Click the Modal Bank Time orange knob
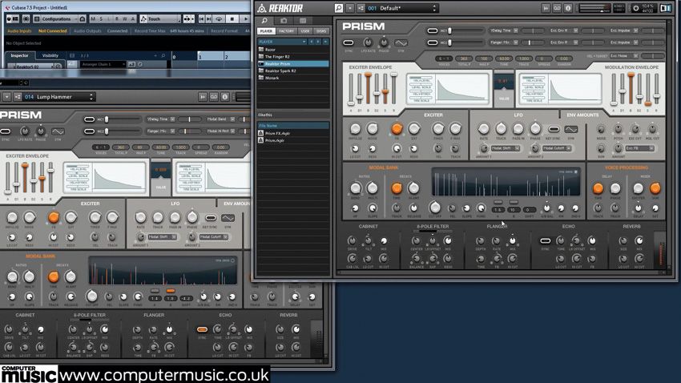The width and height of the screenshot is (681, 383). [x=397, y=188]
